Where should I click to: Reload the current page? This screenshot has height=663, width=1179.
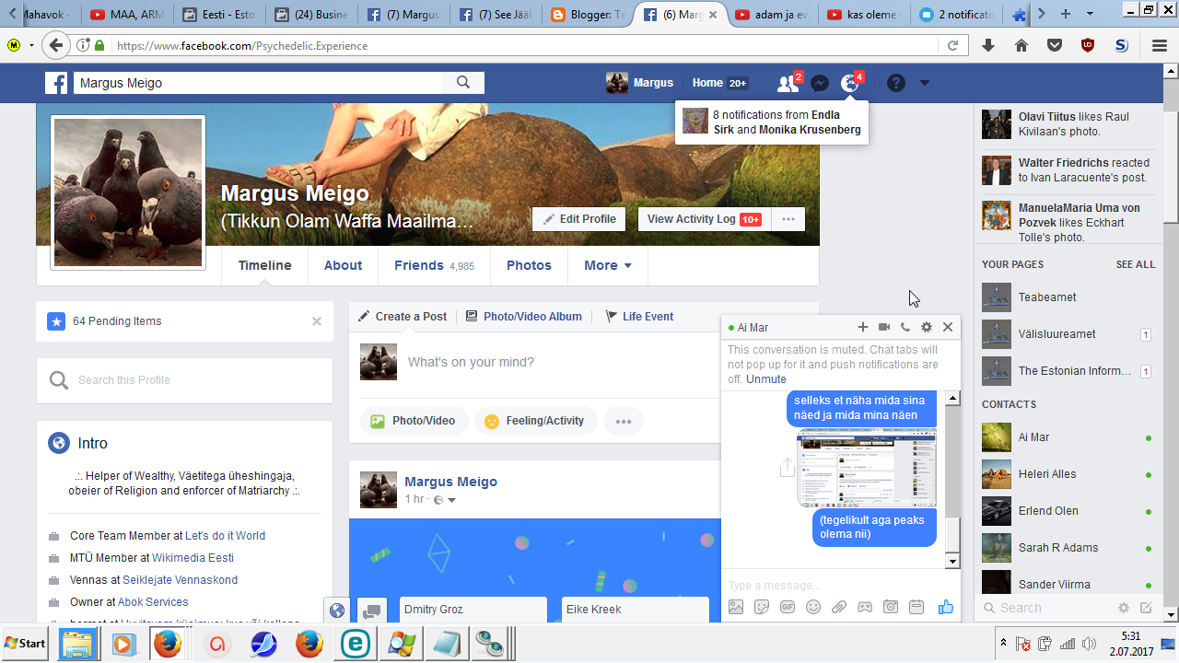pyautogui.click(x=952, y=45)
